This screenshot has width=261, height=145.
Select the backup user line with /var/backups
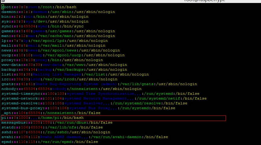point(64,70)
